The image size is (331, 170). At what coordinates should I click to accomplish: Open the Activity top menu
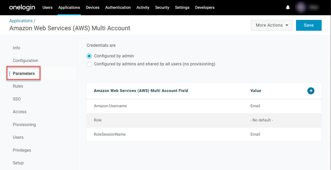[143, 7]
